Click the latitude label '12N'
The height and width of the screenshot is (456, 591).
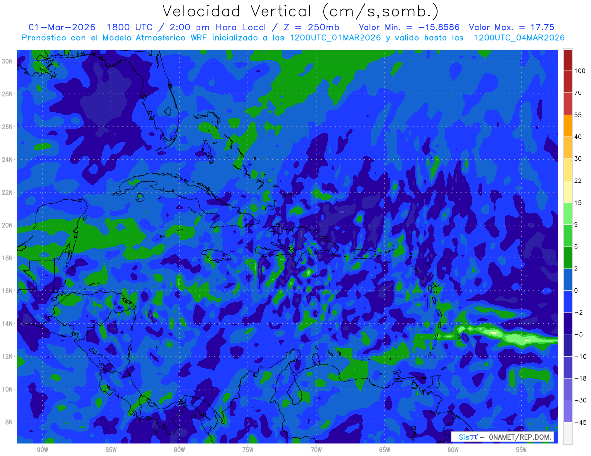[x=8, y=356]
